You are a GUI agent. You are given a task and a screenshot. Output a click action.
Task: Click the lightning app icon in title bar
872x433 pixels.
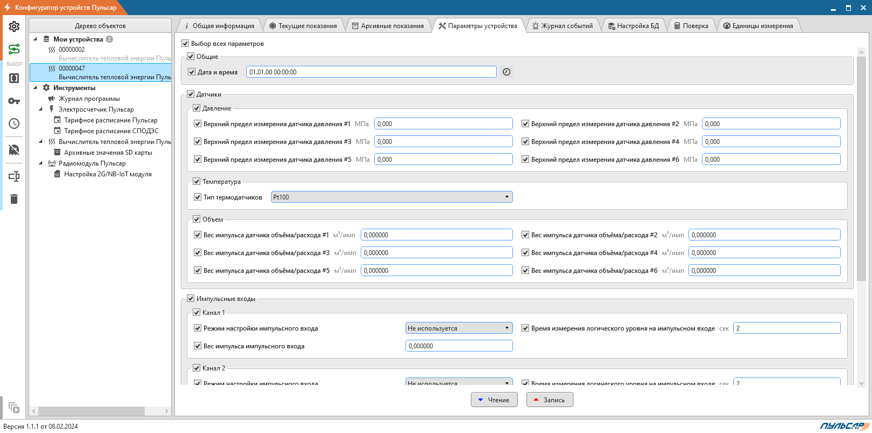point(8,8)
